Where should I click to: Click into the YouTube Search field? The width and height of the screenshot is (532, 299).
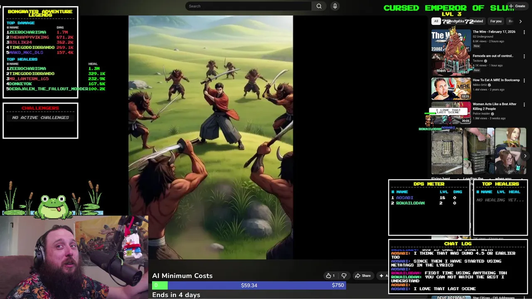249,6
